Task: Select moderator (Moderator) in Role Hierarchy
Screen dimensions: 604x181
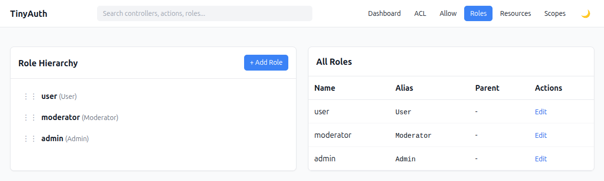Action: pyautogui.click(x=80, y=118)
